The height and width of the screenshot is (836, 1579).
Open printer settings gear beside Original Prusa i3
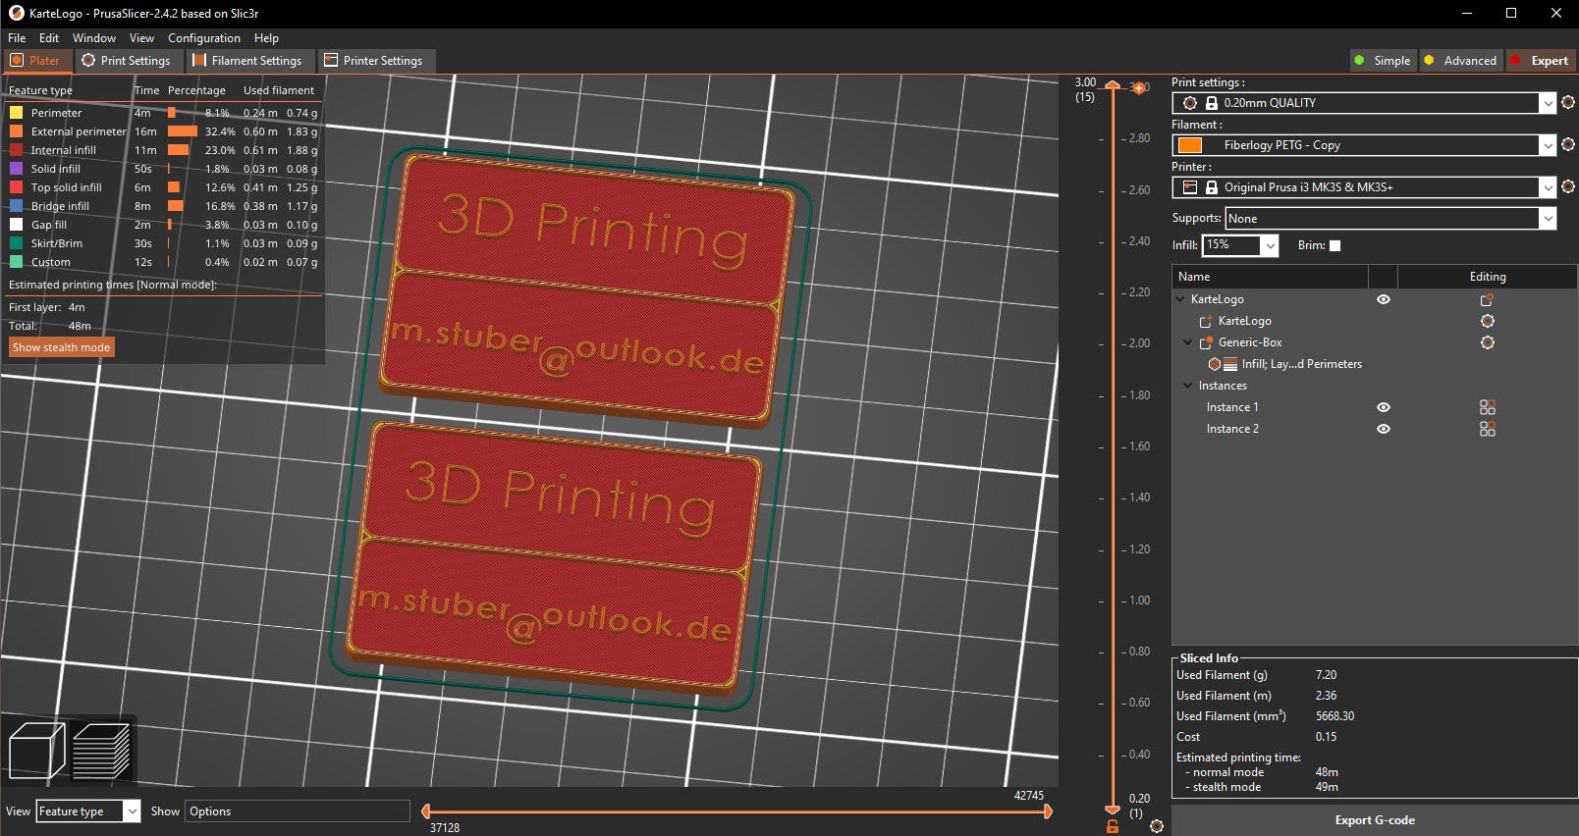[x=1568, y=186]
